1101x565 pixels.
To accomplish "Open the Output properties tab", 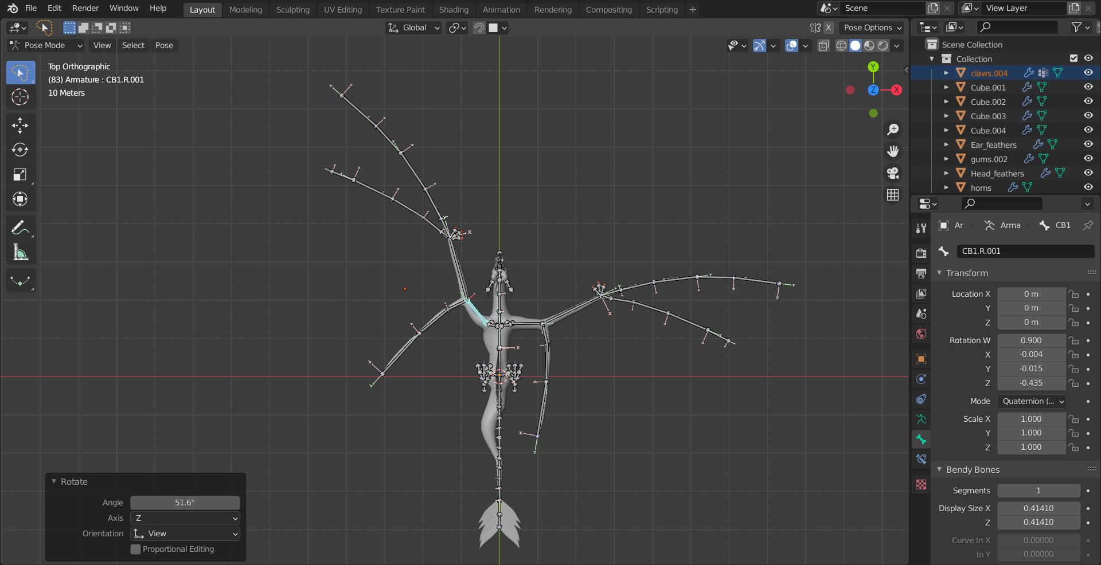I will 921,273.
